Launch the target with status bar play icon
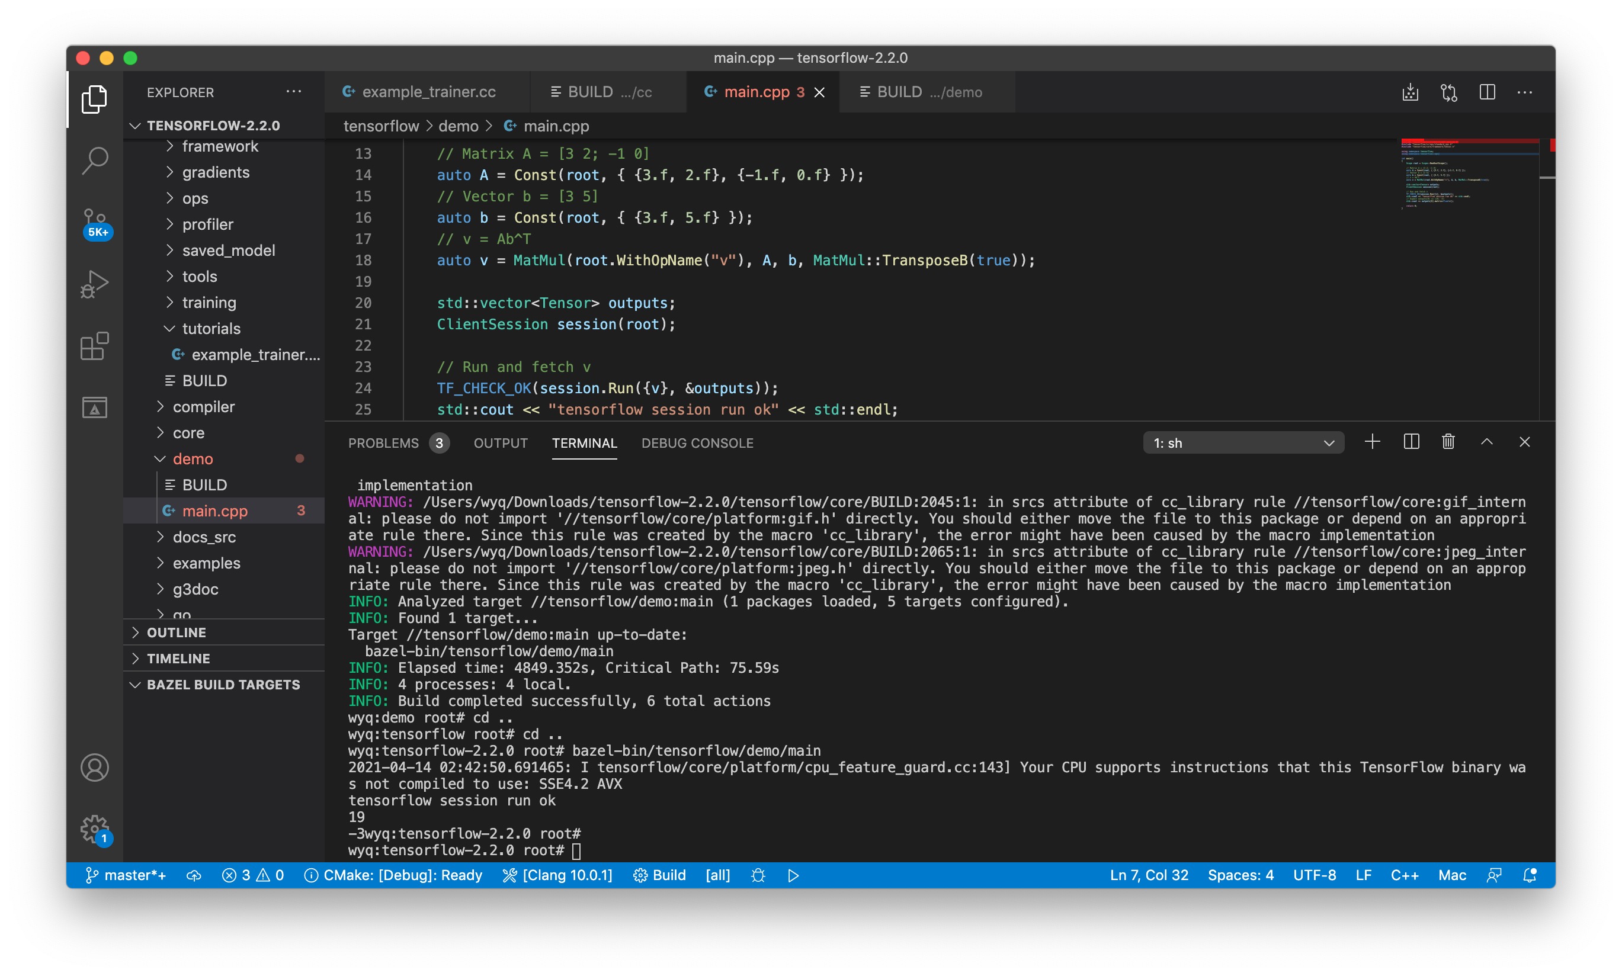The width and height of the screenshot is (1622, 976). (x=793, y=875)
